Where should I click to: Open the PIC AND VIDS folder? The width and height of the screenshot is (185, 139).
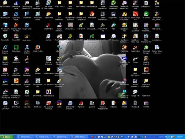48,82
